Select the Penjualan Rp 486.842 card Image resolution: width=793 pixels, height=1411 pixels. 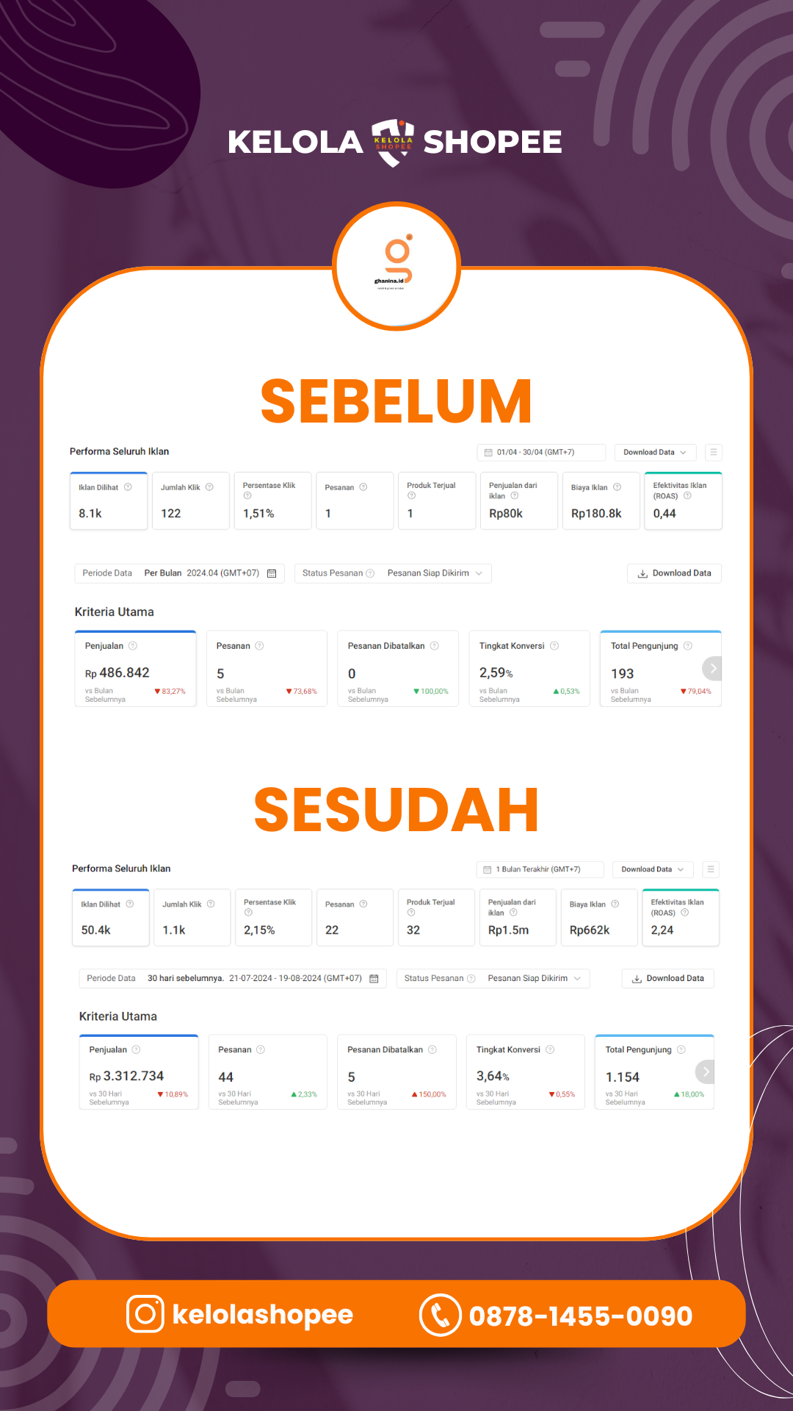coord(135,669)
